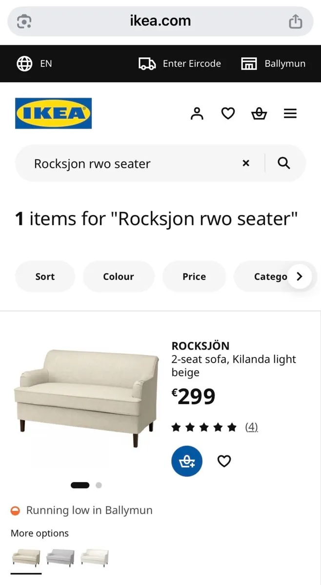Select the Ballymun store icon
Viewport: 321px width, 585px height.
249,63
